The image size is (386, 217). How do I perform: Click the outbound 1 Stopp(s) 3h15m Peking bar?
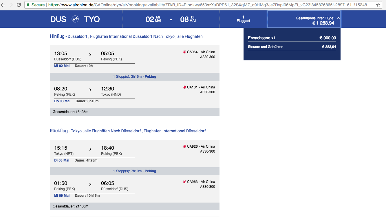tap(134, 77)
